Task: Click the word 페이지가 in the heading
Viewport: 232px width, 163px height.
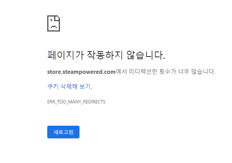Action: point(66,55)
